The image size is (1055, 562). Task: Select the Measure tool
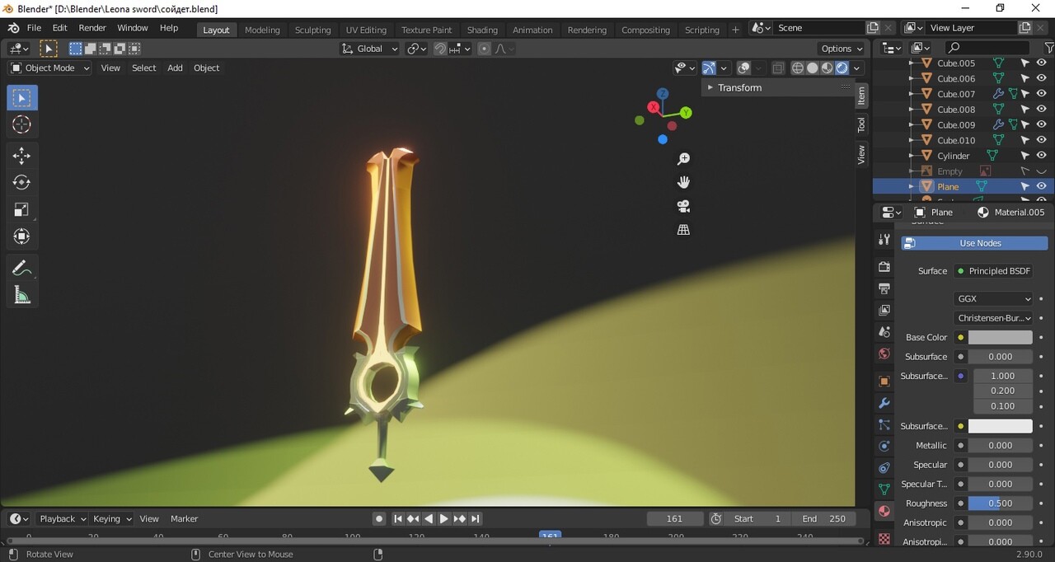[22, 295]
